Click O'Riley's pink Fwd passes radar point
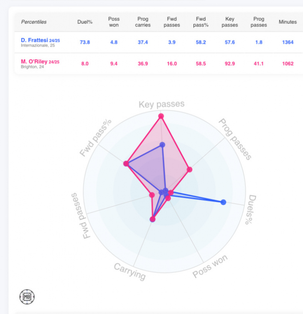303x314 pixels. 152,195
